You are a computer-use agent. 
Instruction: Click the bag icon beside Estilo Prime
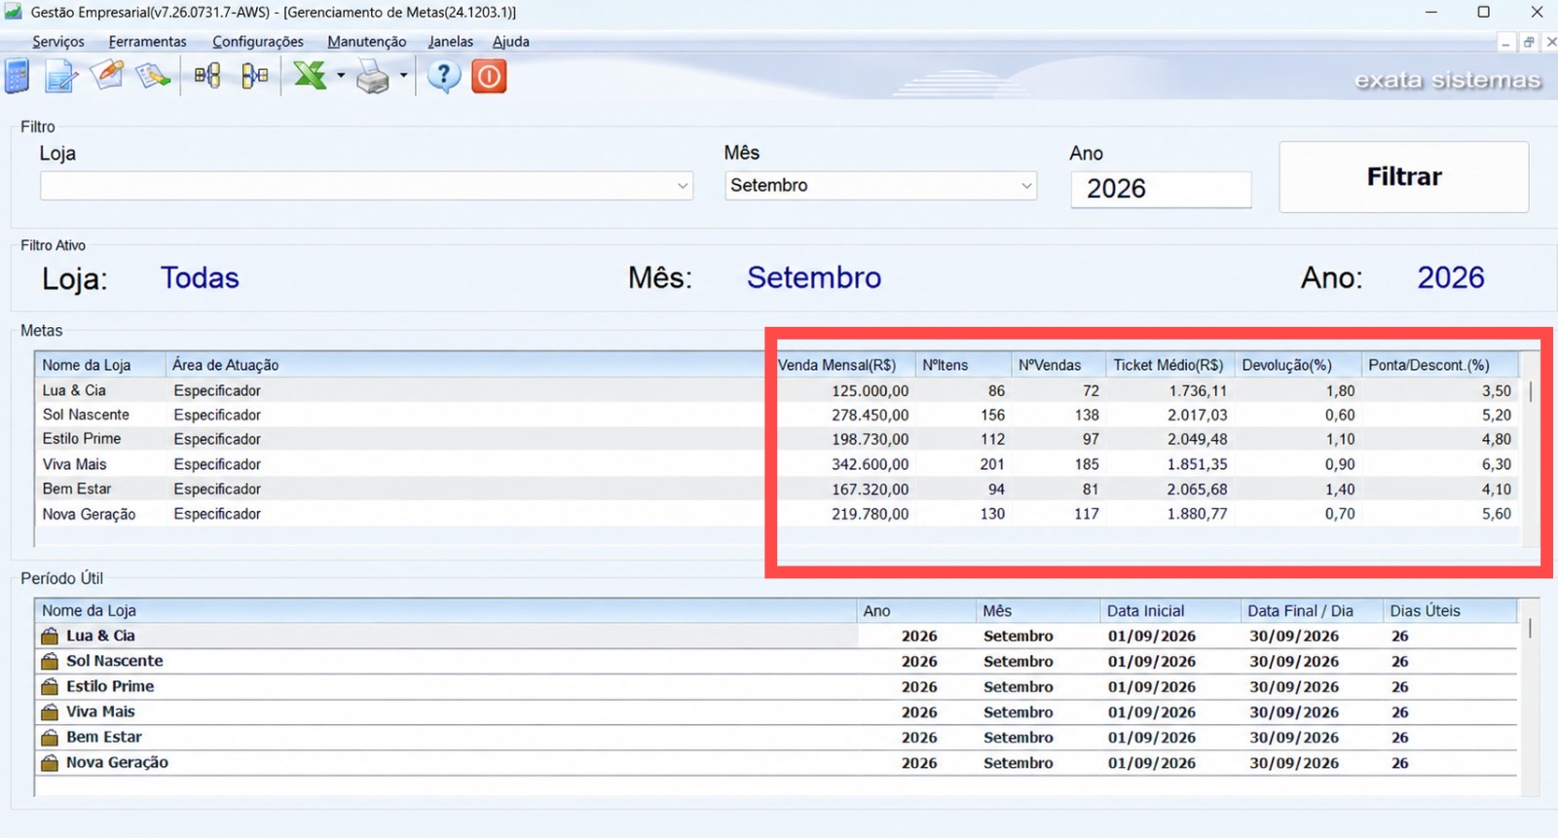click(50, 686)
